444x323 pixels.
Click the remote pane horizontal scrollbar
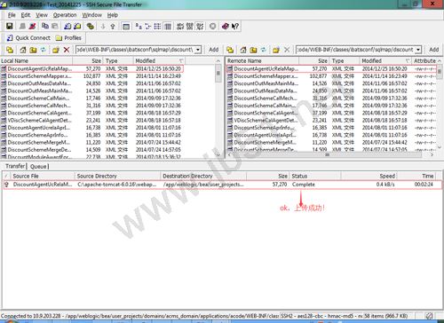coord(330,154)
